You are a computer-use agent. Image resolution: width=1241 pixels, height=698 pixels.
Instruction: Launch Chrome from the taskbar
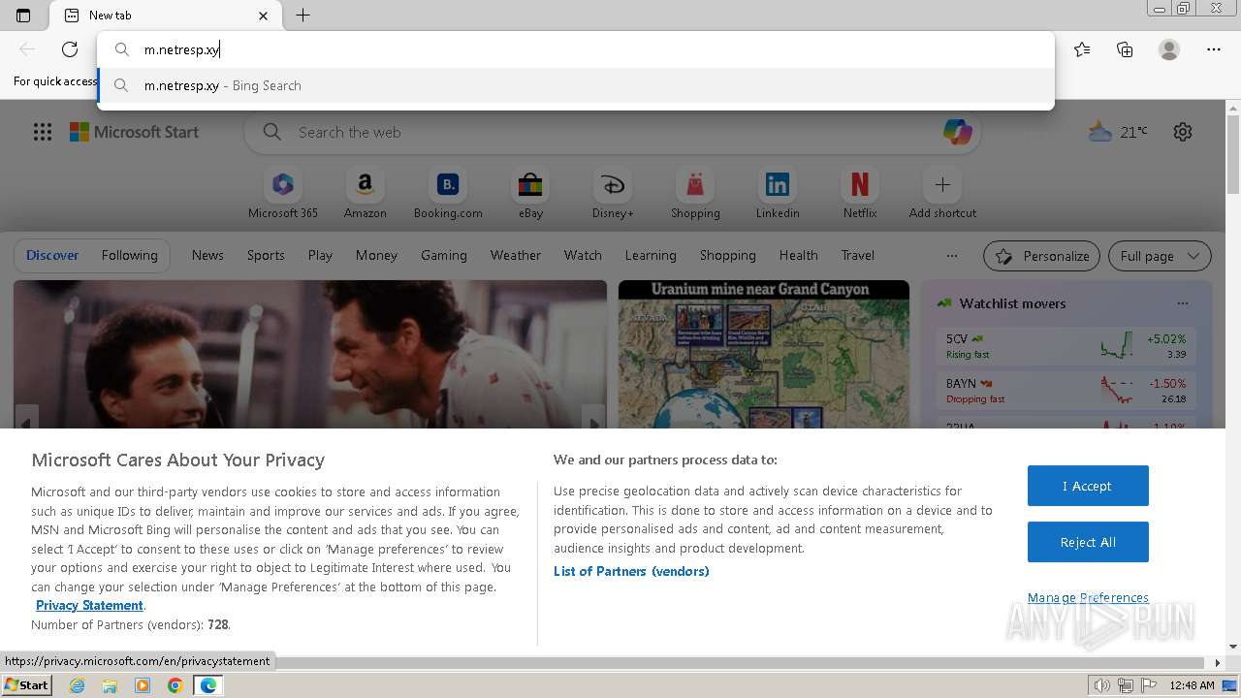click(175, 685)
